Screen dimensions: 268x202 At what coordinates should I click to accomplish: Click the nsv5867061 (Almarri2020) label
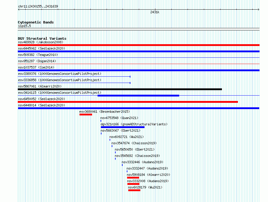pyautogui.click(x=40, y=86)
